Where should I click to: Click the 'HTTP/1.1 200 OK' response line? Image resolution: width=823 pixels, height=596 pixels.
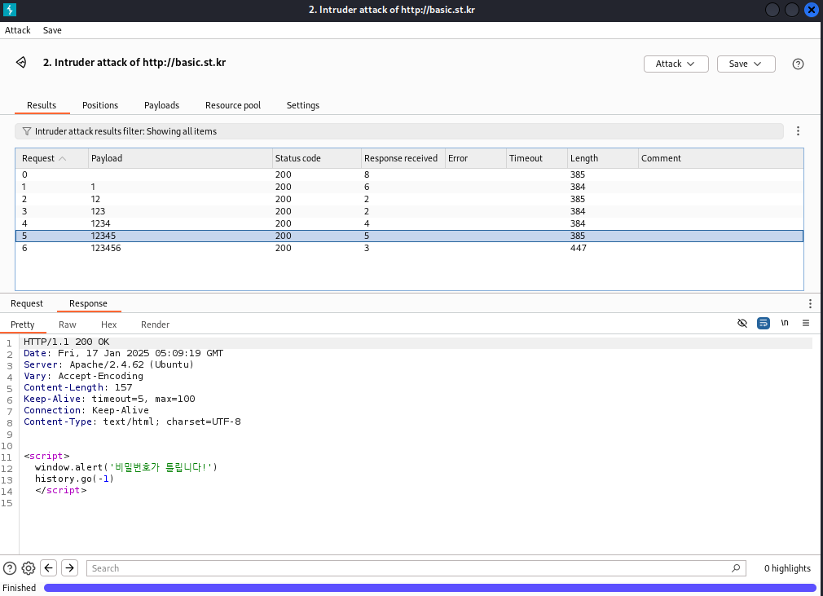point(67,342)
